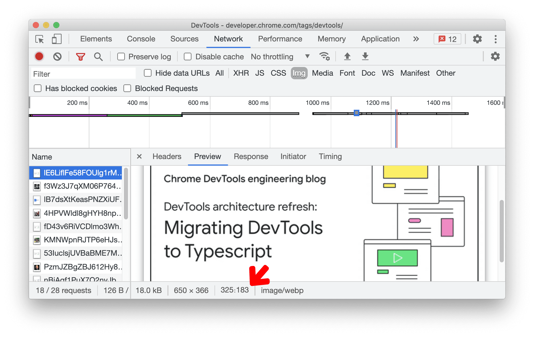Select the Timing tab
The width and height of the screenshot is (534, 337).
tap(330, 157)
